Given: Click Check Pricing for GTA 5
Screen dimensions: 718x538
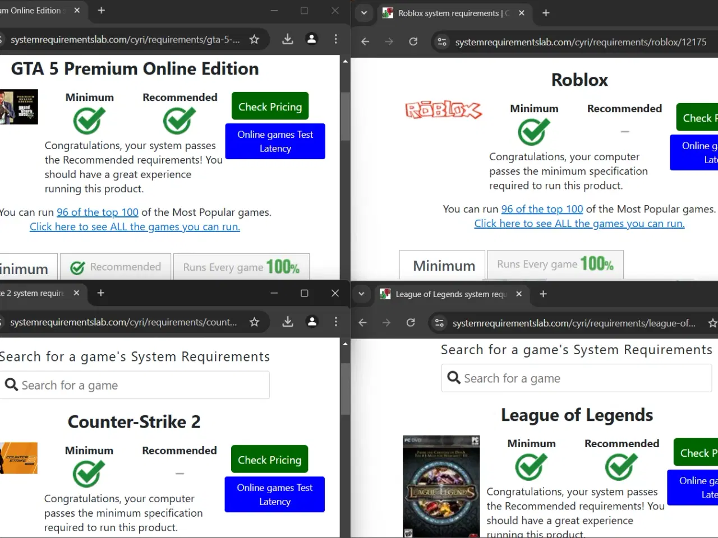Looking at the screenshot, I should [x=270, y=106].
